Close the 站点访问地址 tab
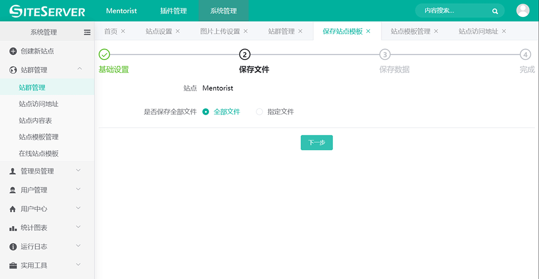539x279 pixels. 504,31
